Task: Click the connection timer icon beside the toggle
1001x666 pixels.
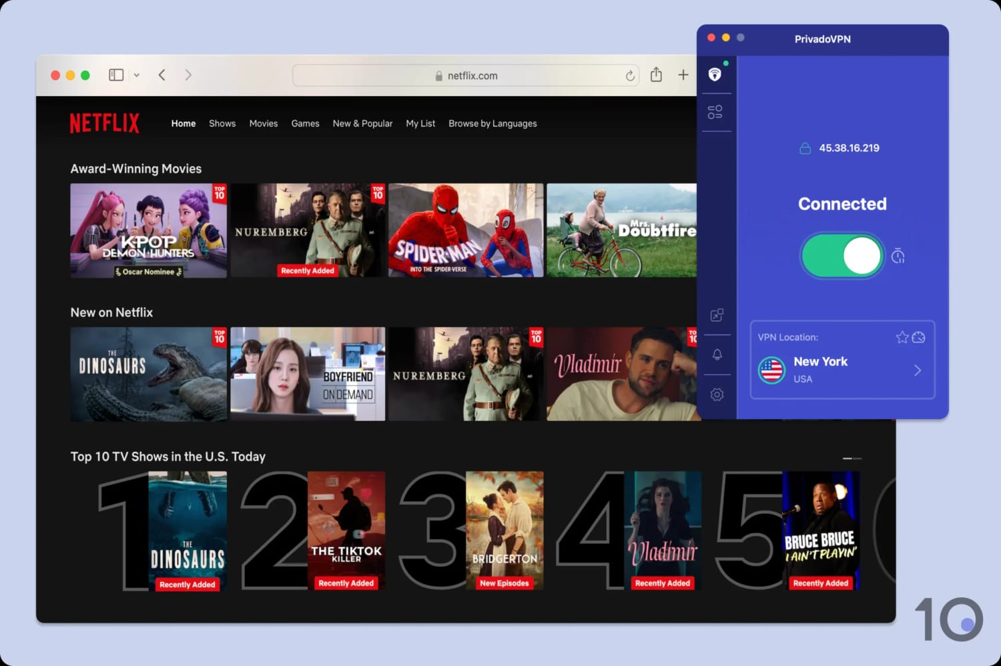Action: tap(899, 256)
